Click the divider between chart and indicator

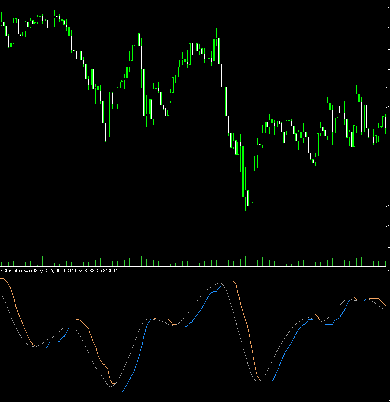193,266
